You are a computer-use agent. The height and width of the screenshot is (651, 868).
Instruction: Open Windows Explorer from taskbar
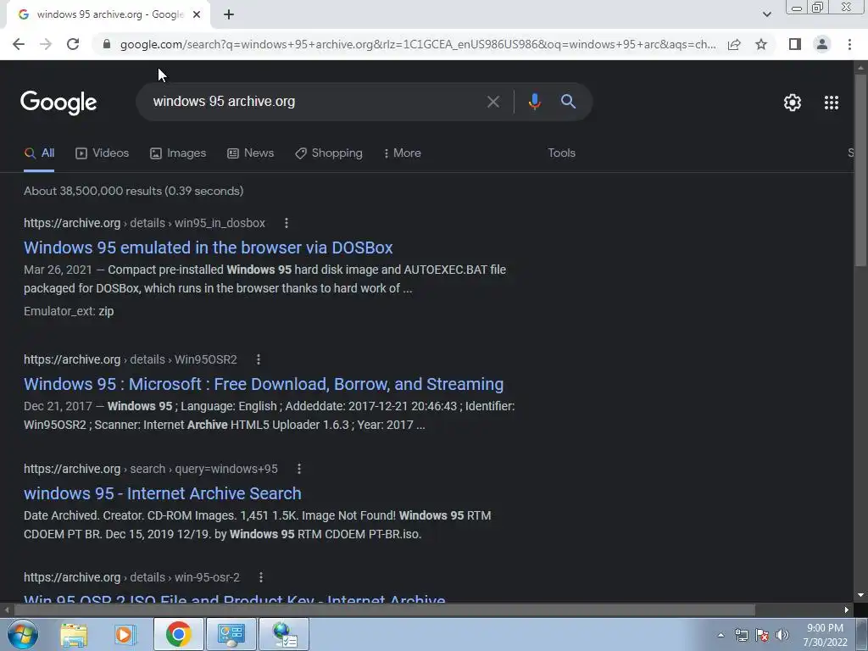(74, 634)
